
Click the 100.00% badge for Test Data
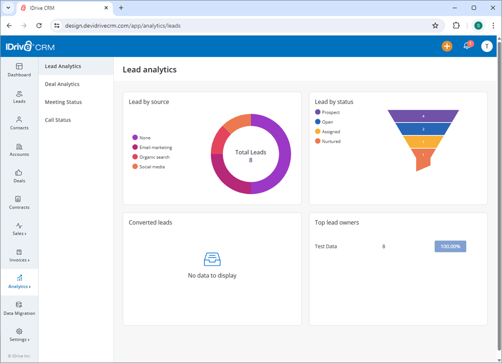[450, 246]
